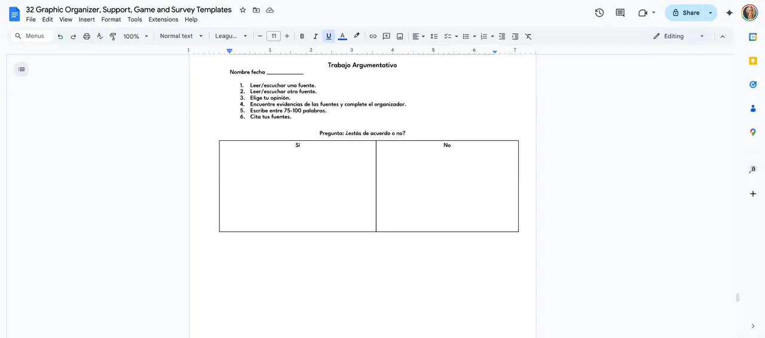Hide the menus with the chevron
The image size is (765, 338).
point(723,36)
